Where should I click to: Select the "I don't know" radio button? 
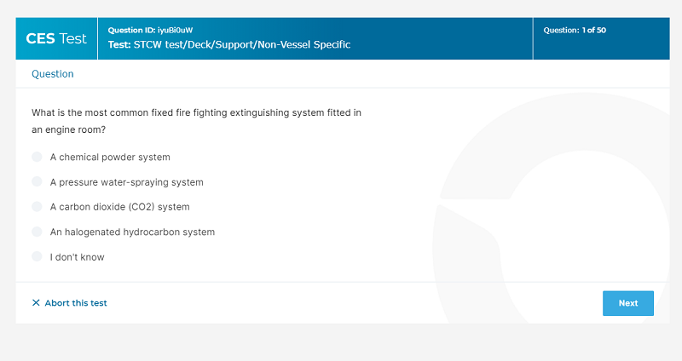point(37,257)
